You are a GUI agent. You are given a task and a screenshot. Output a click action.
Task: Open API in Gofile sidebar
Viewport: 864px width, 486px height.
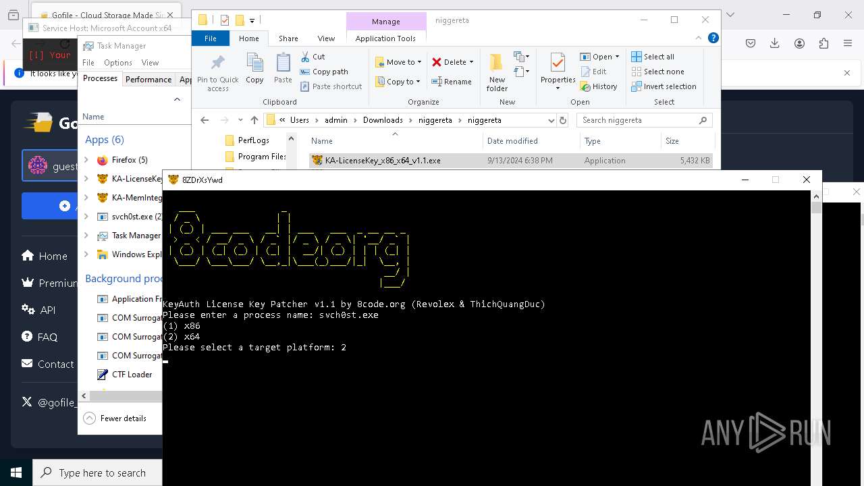(x=38, y=310)
